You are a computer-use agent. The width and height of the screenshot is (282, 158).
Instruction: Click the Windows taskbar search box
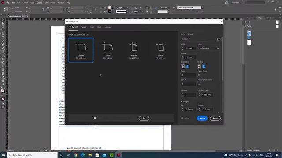[x=32, y=155]
